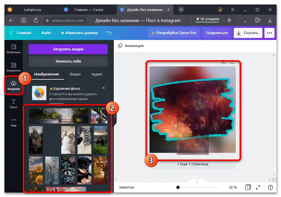Select the garden stairs wide thumbnail
The width and height of the screenshot is (281, 197).
tap(59, 116)
